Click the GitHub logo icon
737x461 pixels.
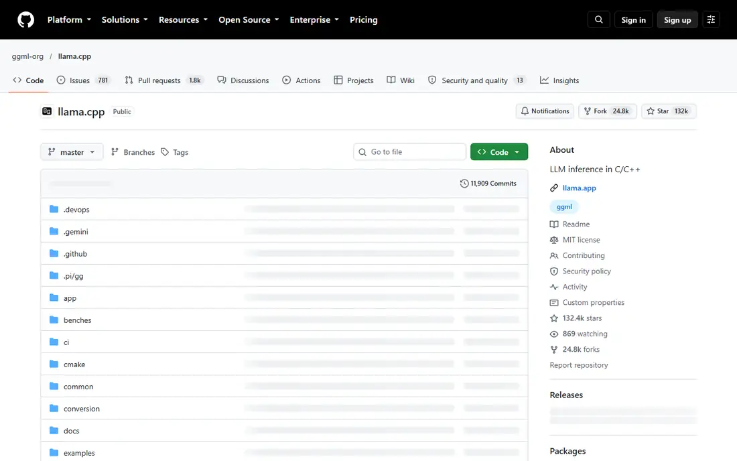tap(26, 19)
